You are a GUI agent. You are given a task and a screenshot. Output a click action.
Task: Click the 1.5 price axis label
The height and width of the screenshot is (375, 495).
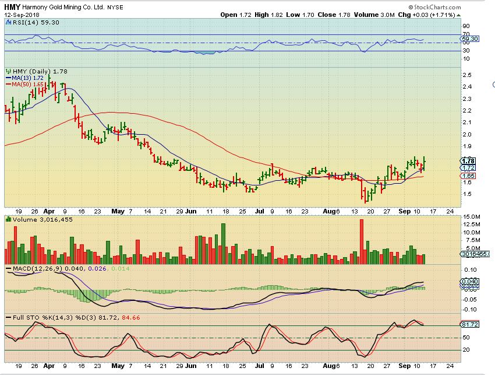[x=467, y=194]
